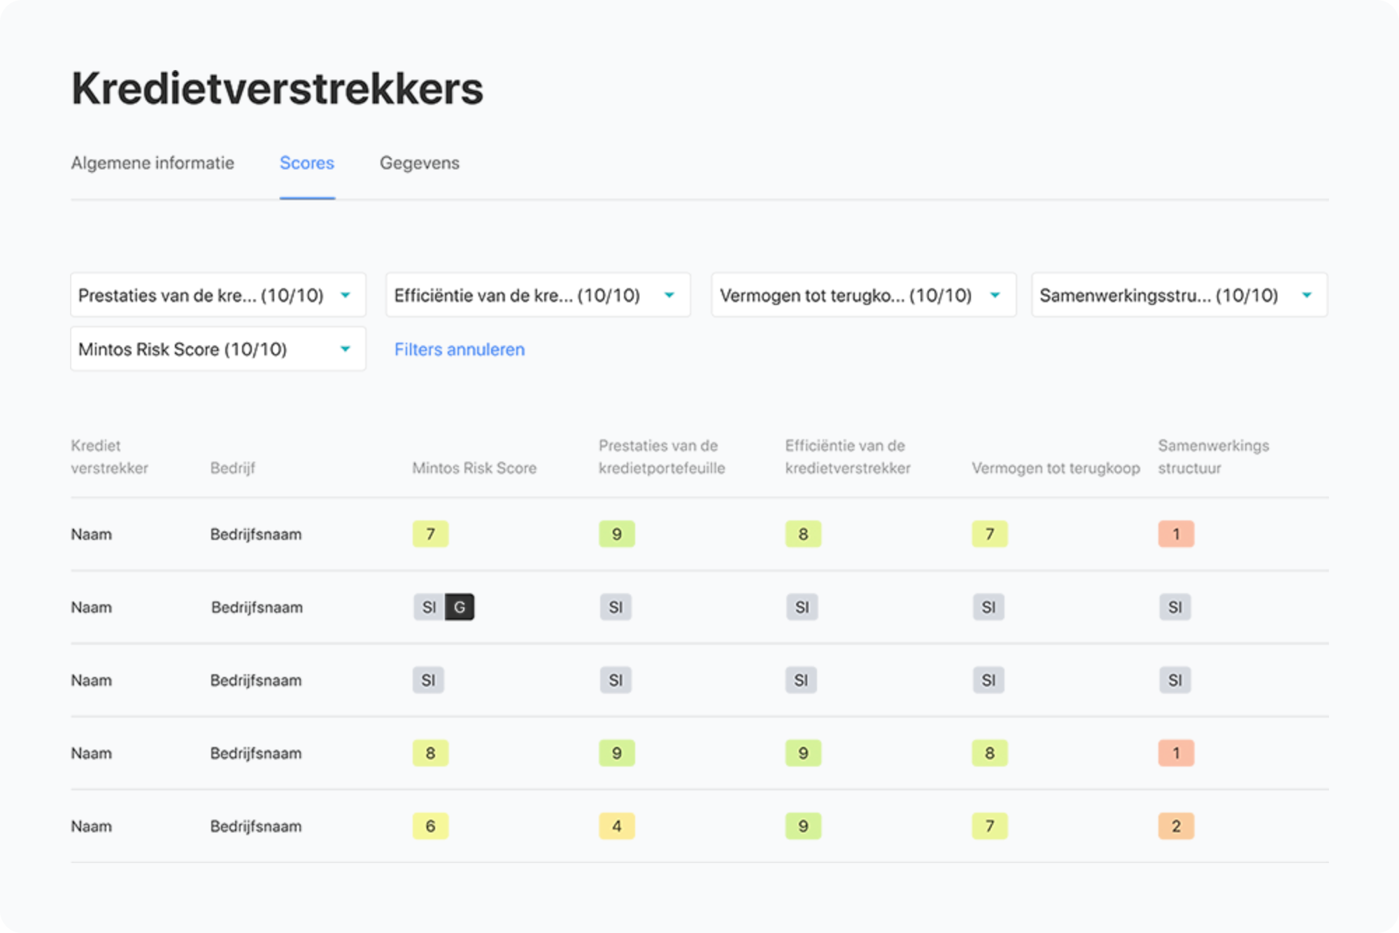1399x933 pixels.
Task: Click Samenwerkingsstructuur SI badge in third row
Action: 1175,680
